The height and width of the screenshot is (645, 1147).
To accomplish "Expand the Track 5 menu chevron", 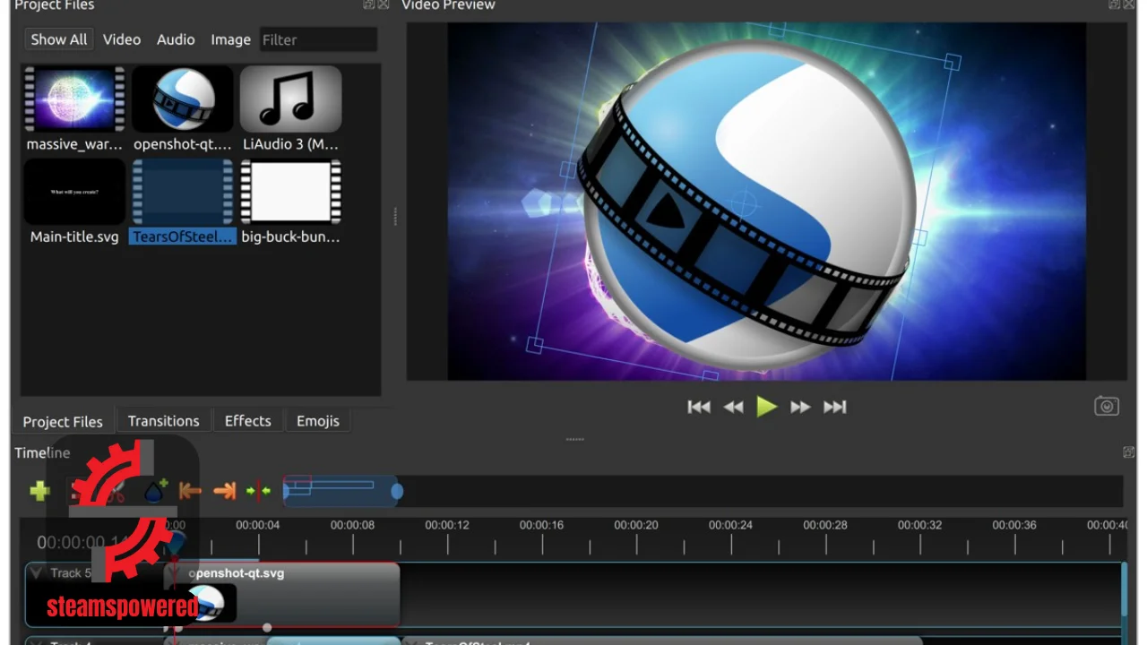I will pyautogui.click(x=36, y=572).
